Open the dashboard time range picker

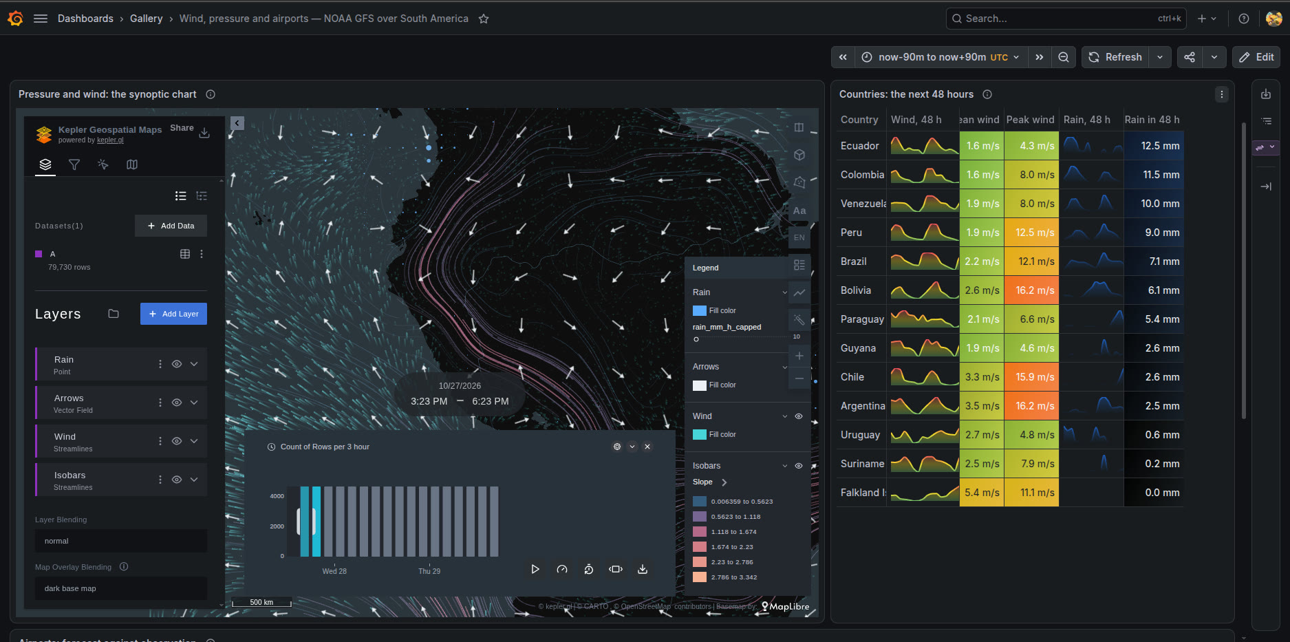click(941, 57)
